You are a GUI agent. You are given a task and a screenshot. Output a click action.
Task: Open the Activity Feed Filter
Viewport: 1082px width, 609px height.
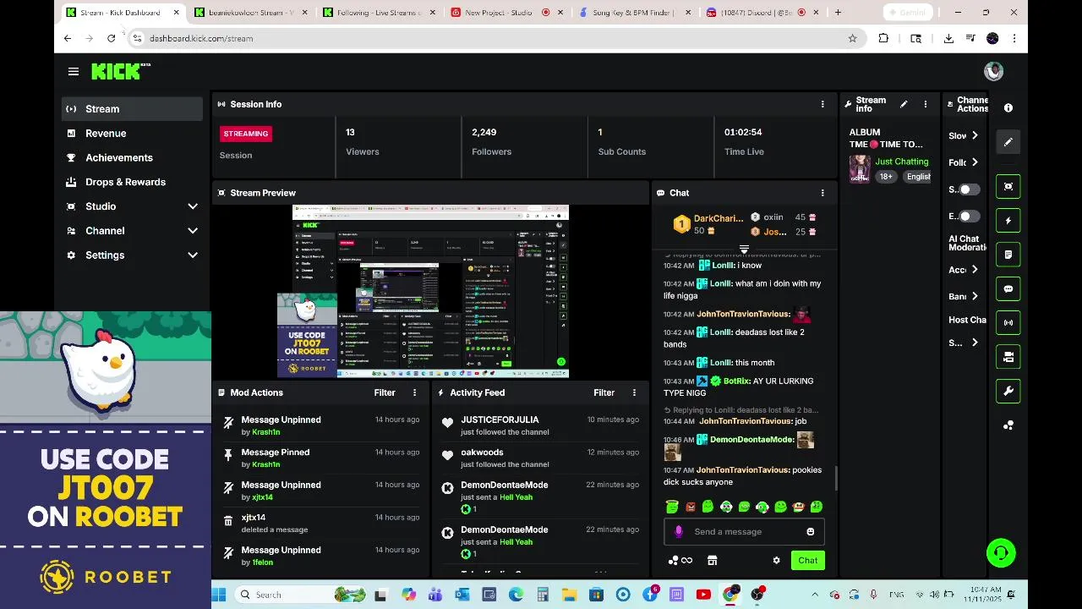pyautogui.click(x=604, y=392)
